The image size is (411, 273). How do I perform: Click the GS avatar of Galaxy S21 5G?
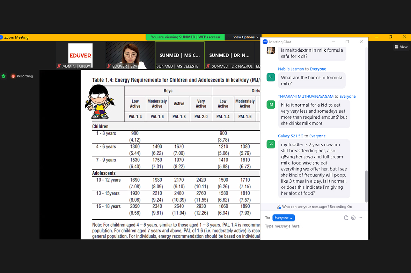tap(271, 144)
